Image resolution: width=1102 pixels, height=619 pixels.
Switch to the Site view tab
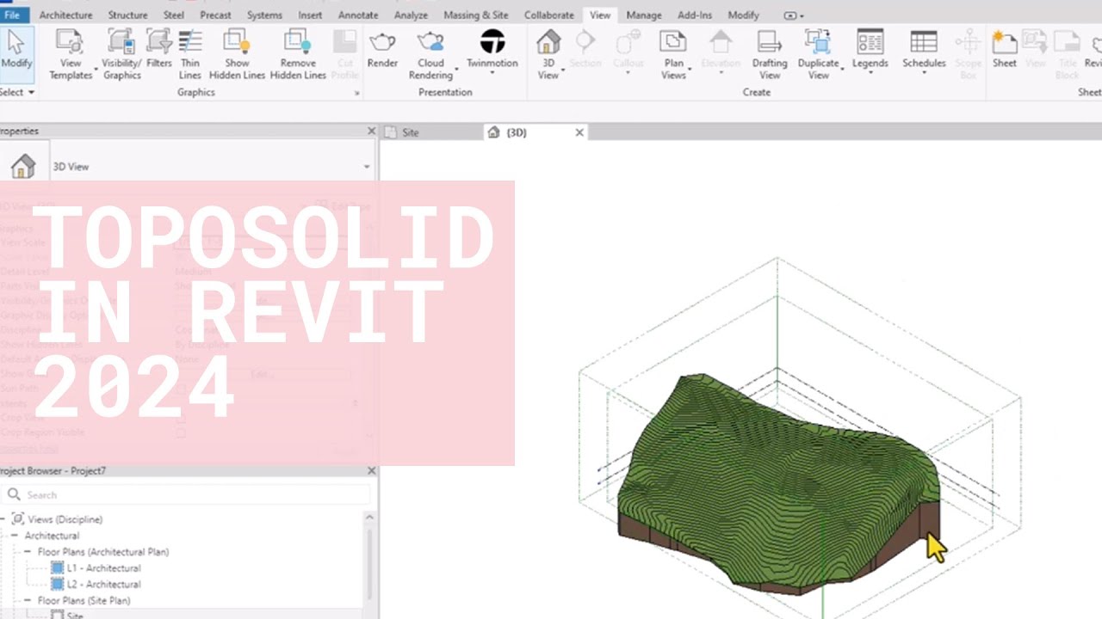(411, 132)
